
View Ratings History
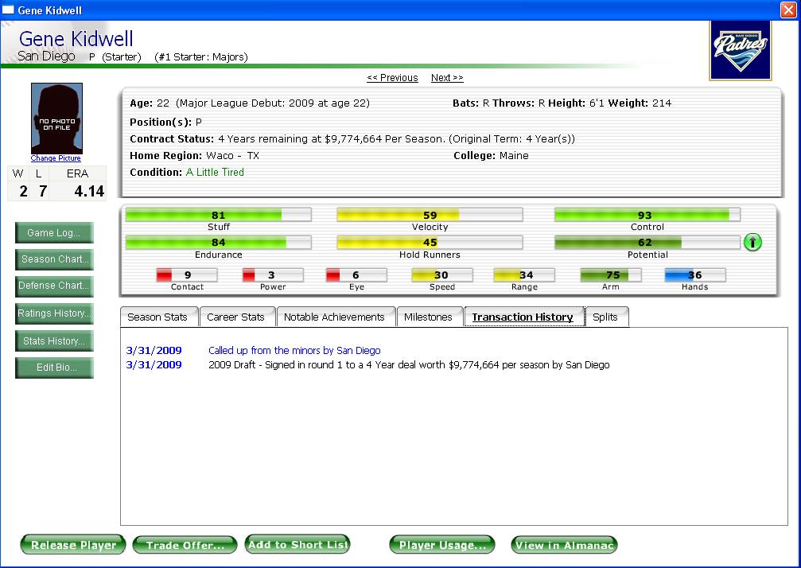coord(54,313)
